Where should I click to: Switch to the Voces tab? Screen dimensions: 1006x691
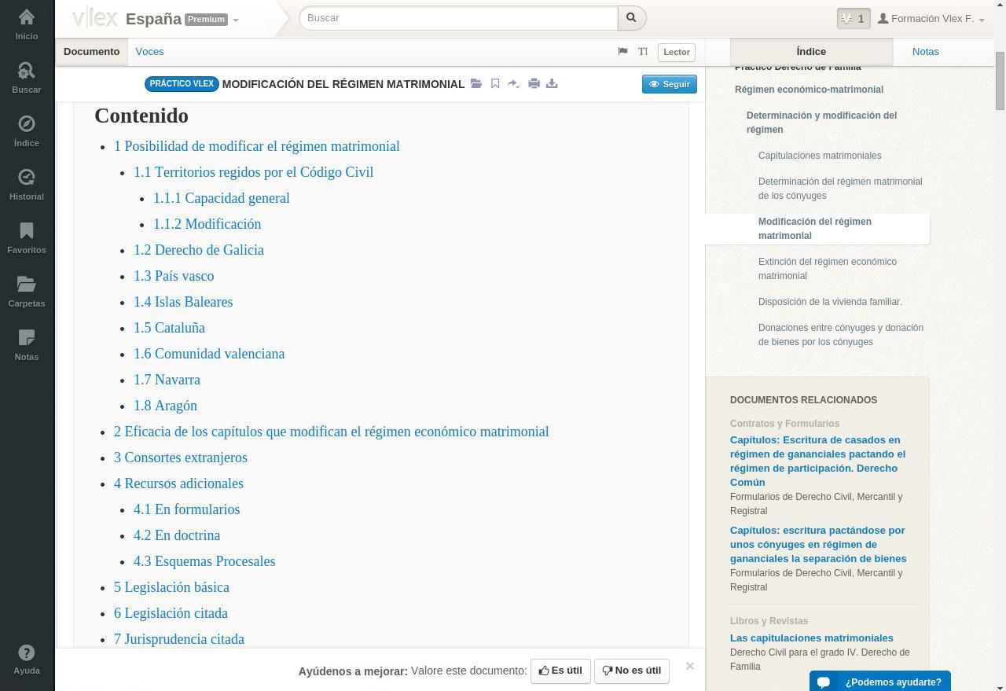149,51
